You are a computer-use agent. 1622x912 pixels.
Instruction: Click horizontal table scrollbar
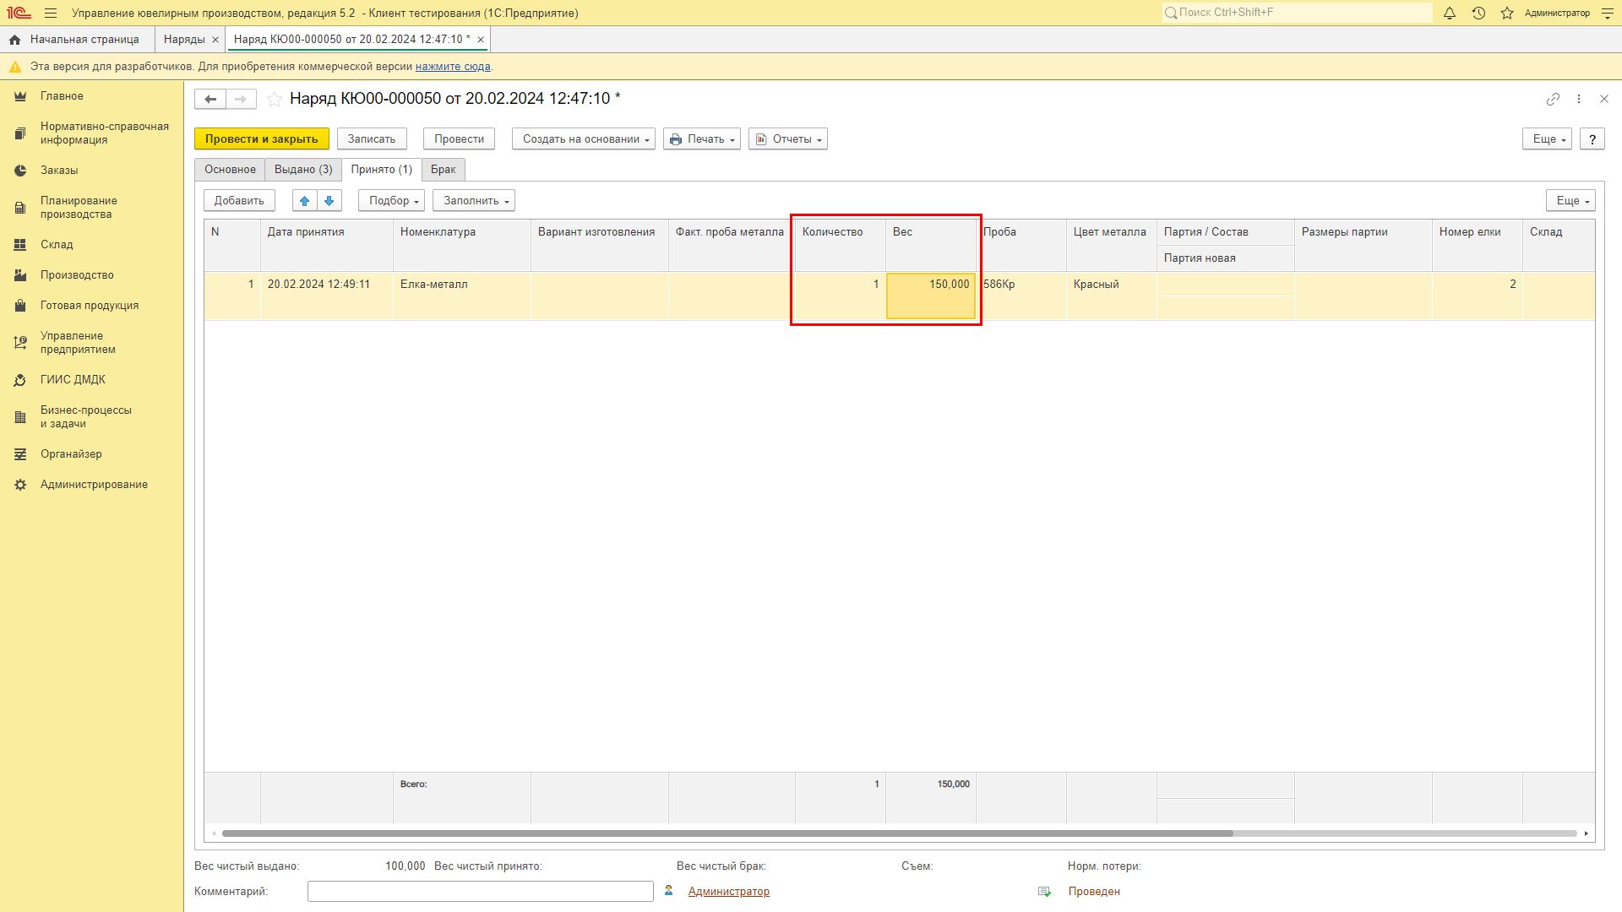tap(727, 833)
